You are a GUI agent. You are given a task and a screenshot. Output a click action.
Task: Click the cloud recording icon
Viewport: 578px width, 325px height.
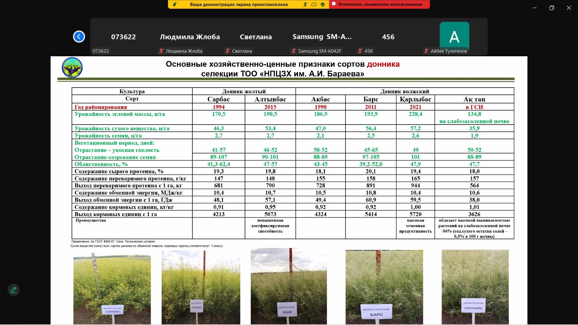point(314,5)
